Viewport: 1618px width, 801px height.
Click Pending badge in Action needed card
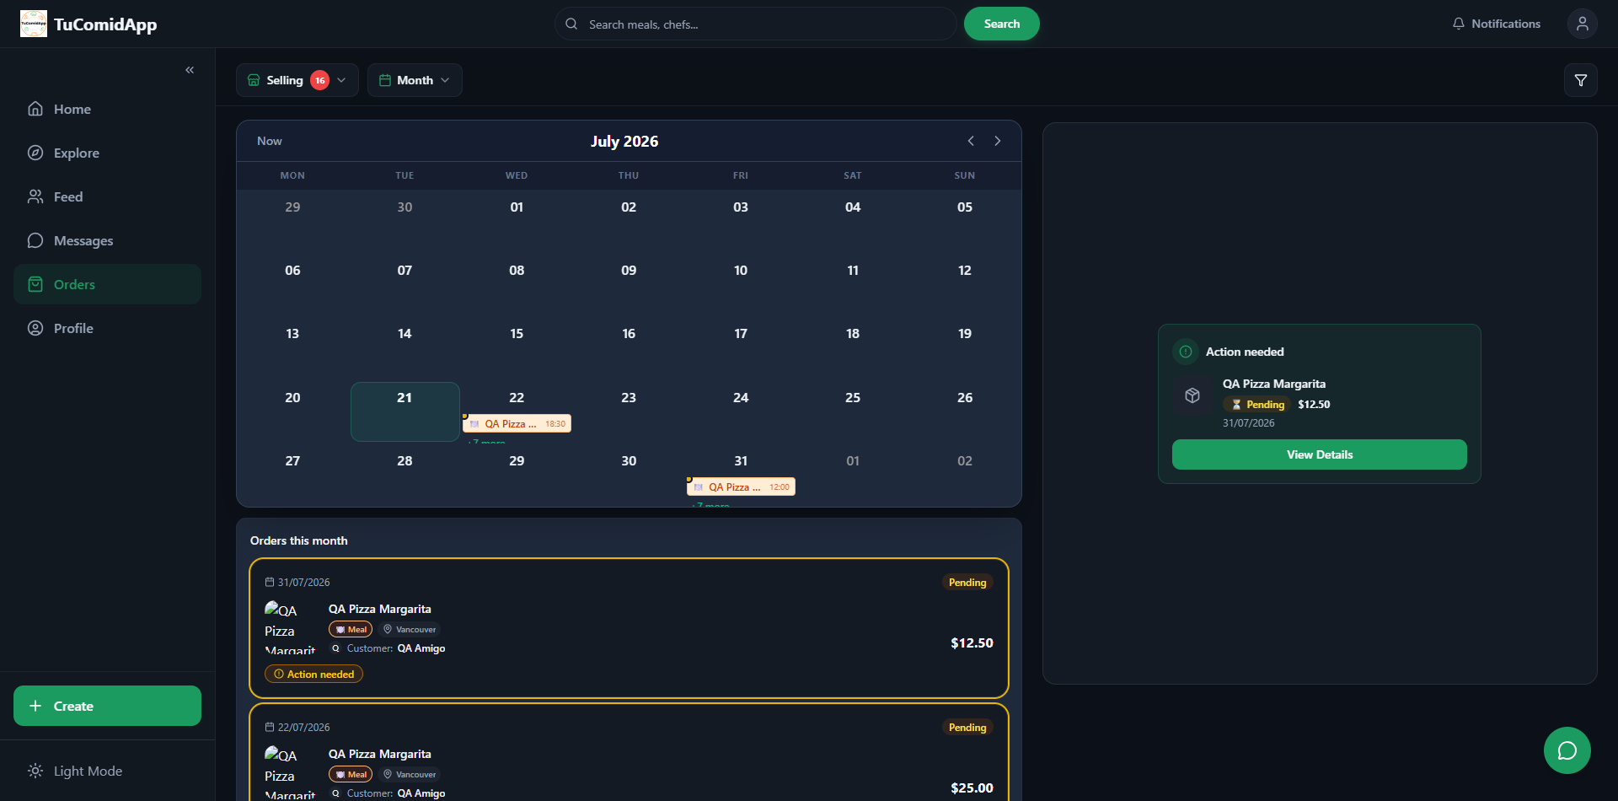click(x=1257, y=405)
